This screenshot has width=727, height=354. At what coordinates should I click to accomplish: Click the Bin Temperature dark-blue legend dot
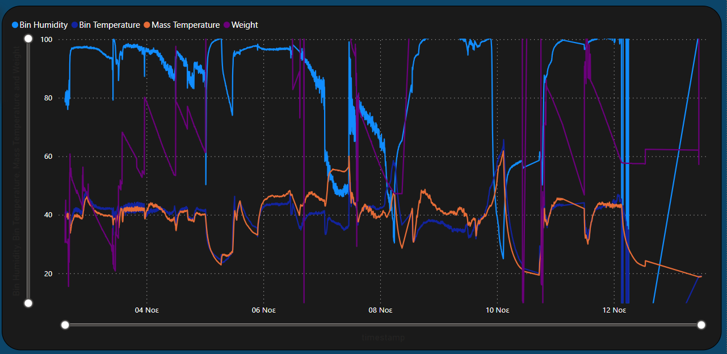74,25
